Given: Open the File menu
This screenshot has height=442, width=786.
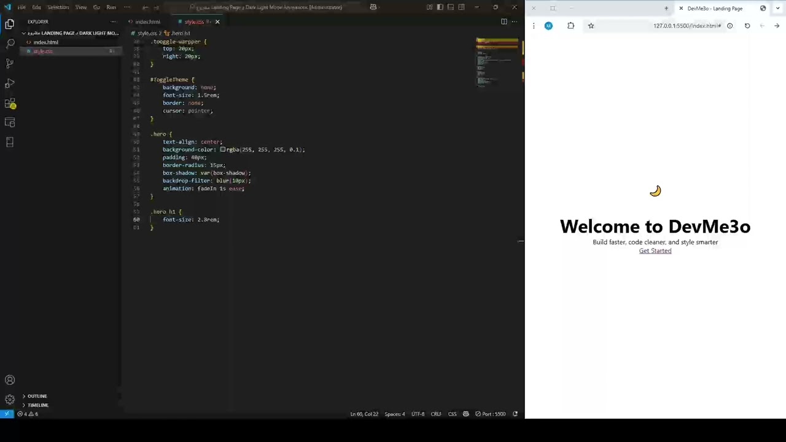Looking at the screenshot, I should pos(21,7).
